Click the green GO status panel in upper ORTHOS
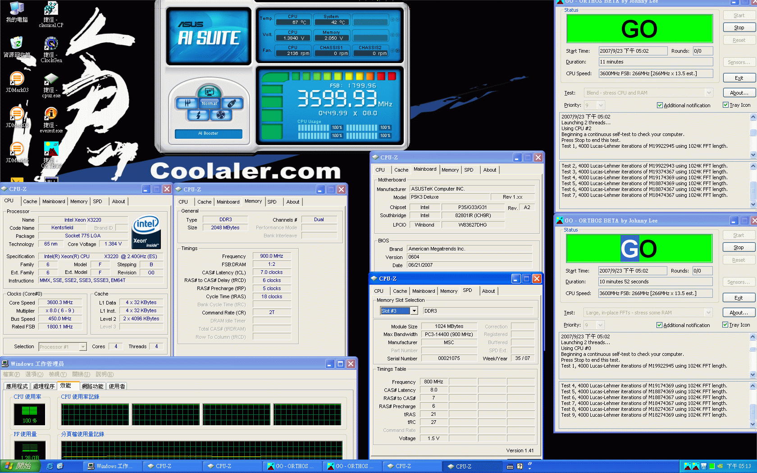The image size is (757, 473). [x=639, y=29]
